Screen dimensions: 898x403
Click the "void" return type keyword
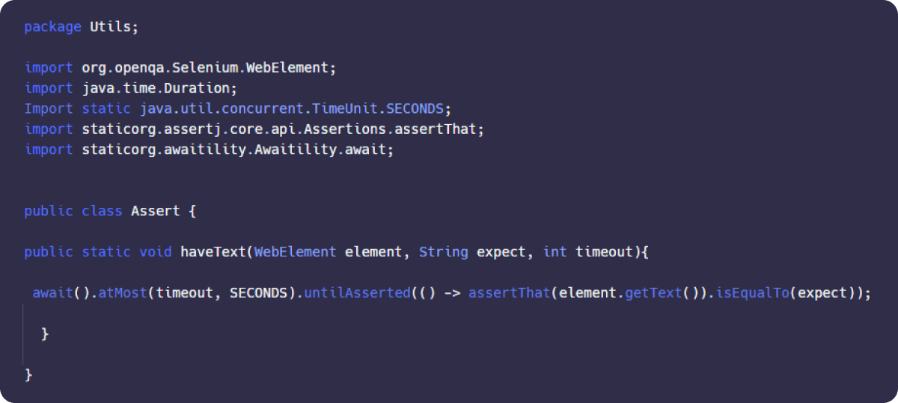point(156,252)
